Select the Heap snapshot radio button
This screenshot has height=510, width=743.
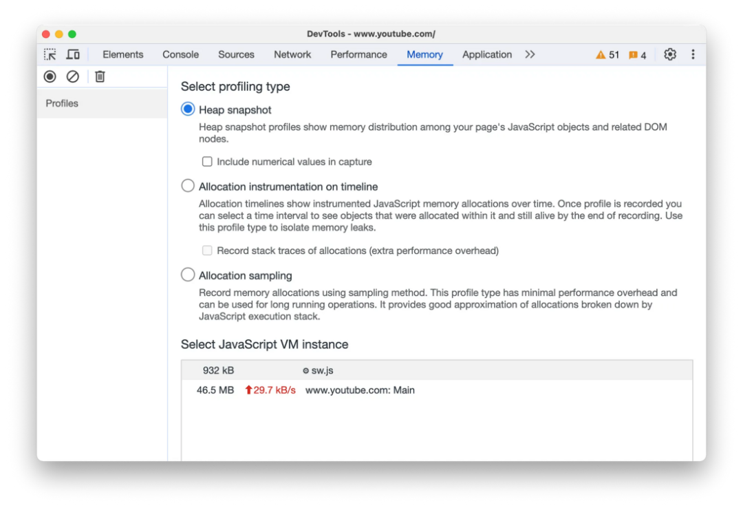coord(188,109)
